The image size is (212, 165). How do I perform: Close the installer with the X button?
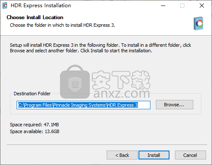(x=202, y=6)
